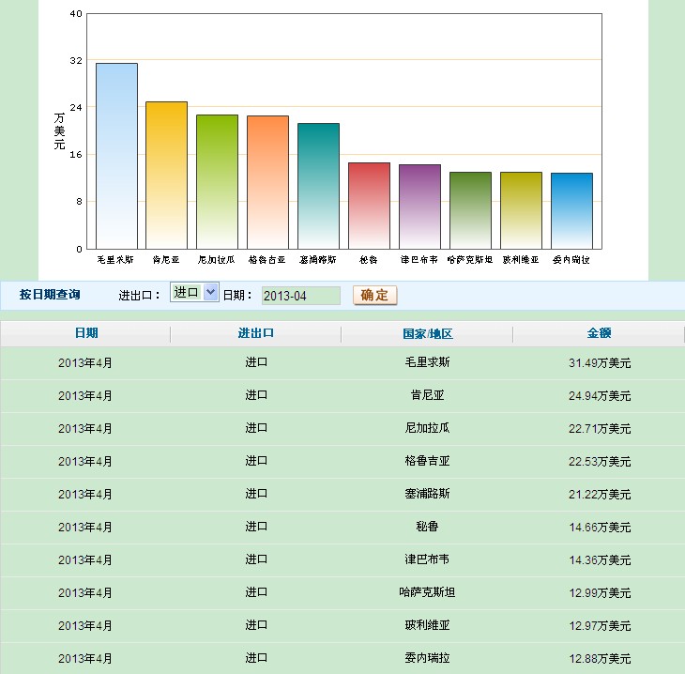The image size is (685, 674).
Task: Click the light blue 毛里求斯 bar
Action: (x=116, y=156)
